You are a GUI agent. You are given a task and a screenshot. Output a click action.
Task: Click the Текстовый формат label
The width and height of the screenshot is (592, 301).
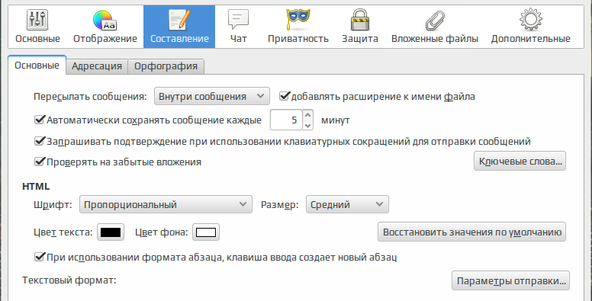[x=69, y=280]
